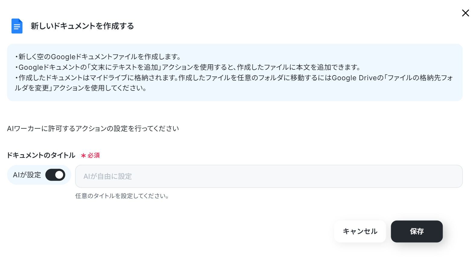The height and width of the screenshot is (260, 475).
Task: Click the light blue AIが設定 pill background
Action: pyautogui.click(x=39, y=175)
